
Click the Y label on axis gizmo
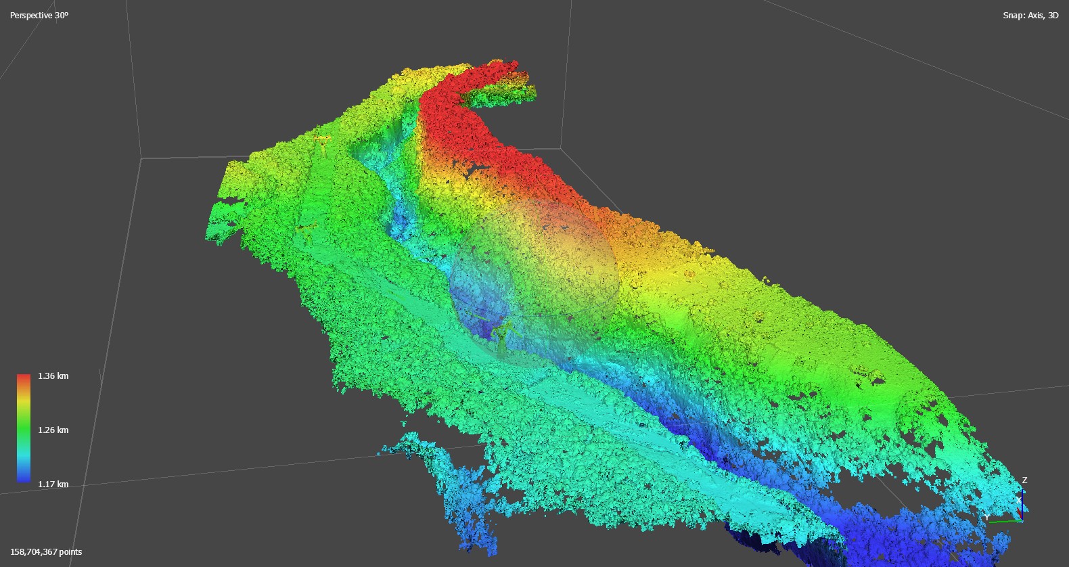tap(988, 517)
